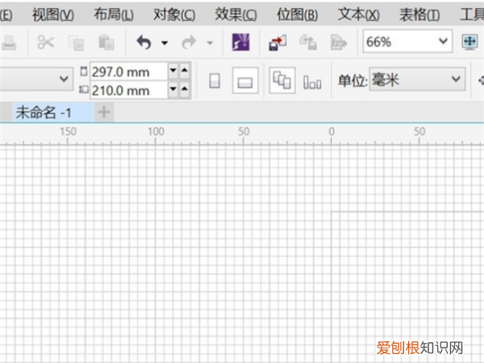Switch to the 未命名 -1 document tab
This screenshot has width=484, height=363.
point(44,112)
